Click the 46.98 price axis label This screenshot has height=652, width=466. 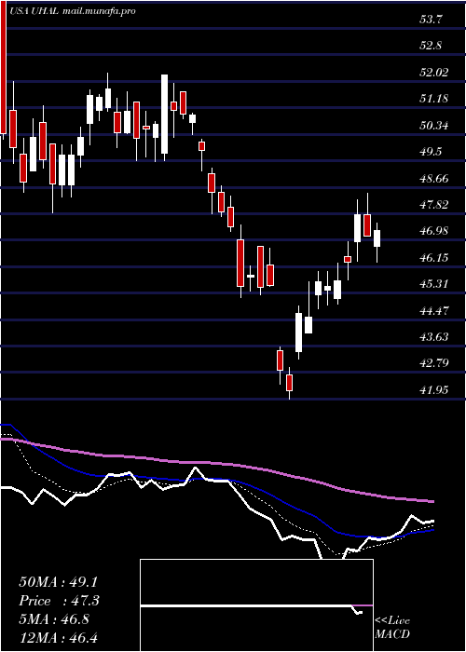click(434, 231)
